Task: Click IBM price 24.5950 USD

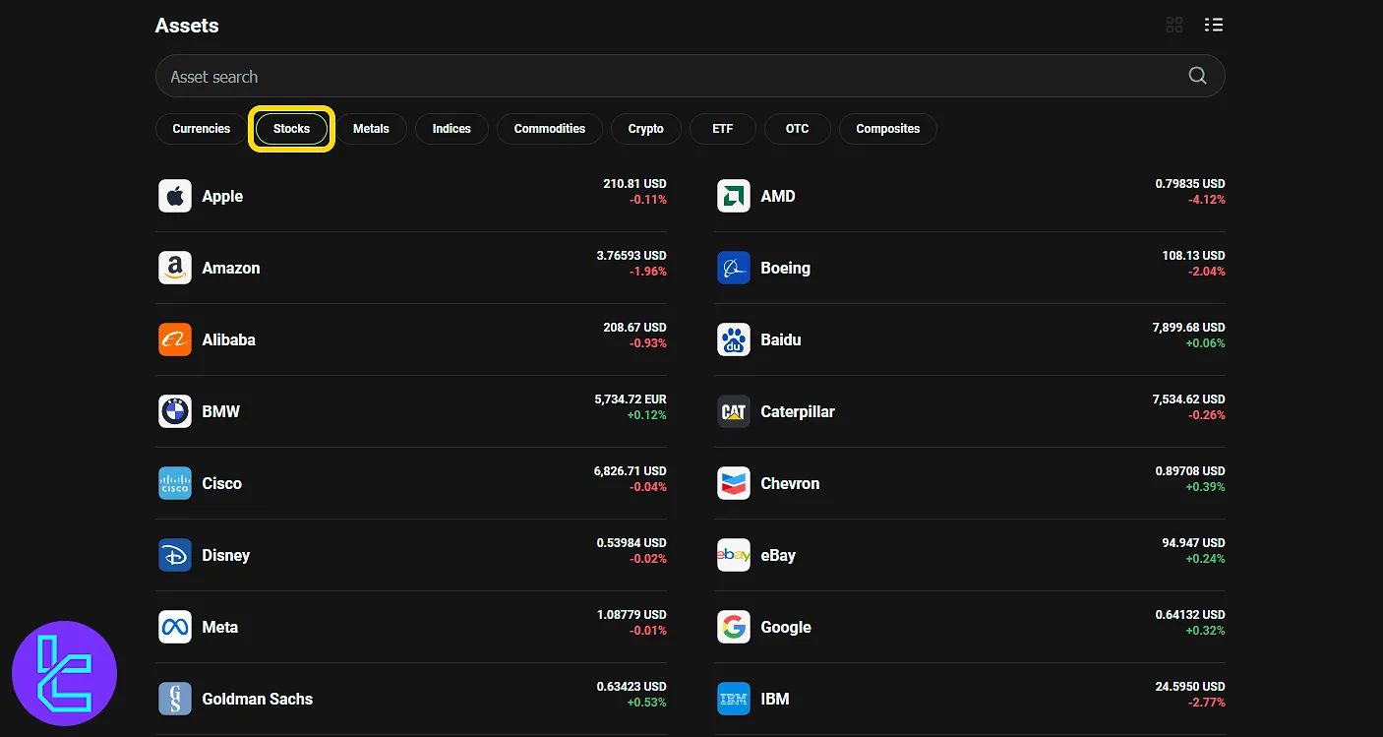Action: 1190,687
